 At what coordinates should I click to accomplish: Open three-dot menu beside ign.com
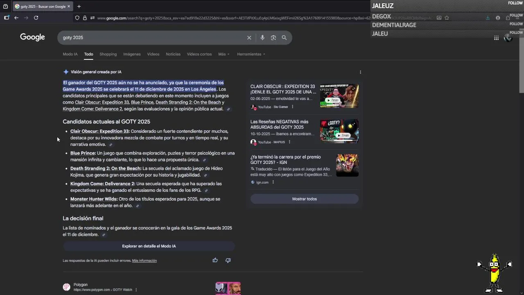pyautogui.click(x=273, y=182)
